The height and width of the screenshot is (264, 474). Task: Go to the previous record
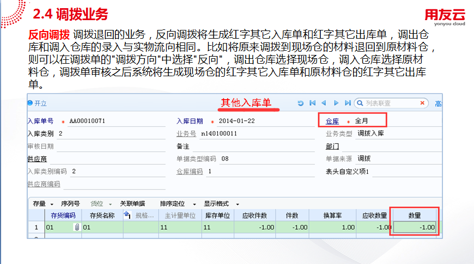tap(324, 103)
